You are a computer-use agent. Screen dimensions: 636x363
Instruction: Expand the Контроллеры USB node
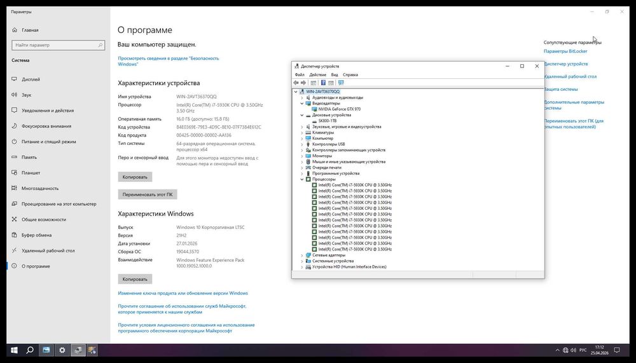pyautogui.click(x=301, y=144)
